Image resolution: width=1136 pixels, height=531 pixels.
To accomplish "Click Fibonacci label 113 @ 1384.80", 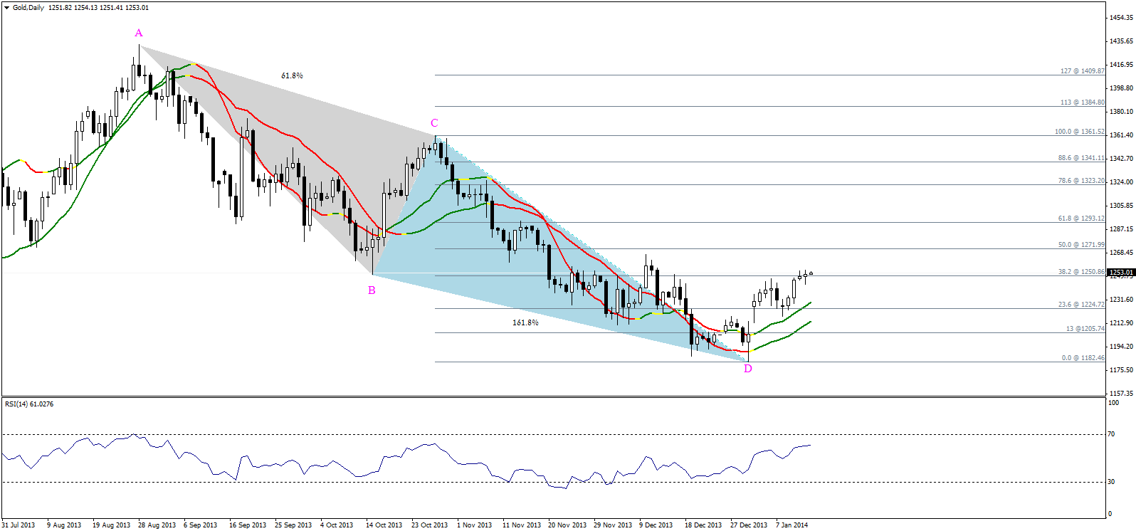I will 1083,102.
